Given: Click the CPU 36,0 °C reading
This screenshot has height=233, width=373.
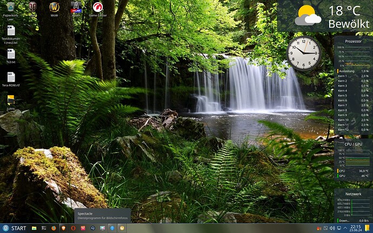Looking at the screenshot, I should (x=353, y=171).
